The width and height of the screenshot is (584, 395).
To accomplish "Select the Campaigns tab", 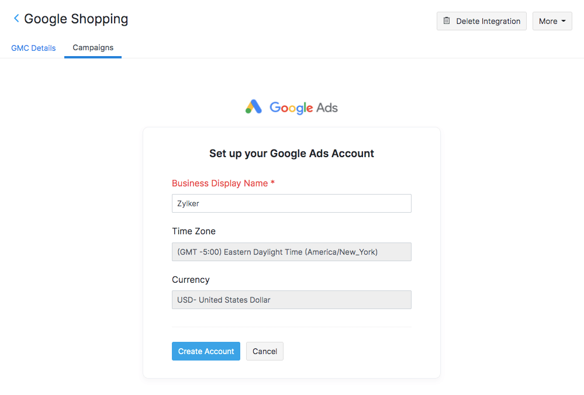I will [92, 48].
